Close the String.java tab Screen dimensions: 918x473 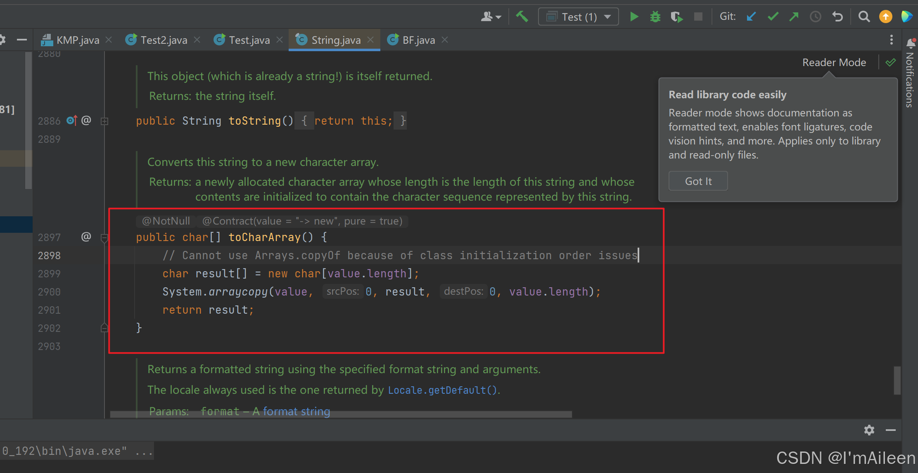pyautogui.click(x=370, y=40)
